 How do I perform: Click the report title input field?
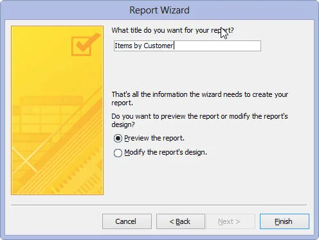coord(187,46)
